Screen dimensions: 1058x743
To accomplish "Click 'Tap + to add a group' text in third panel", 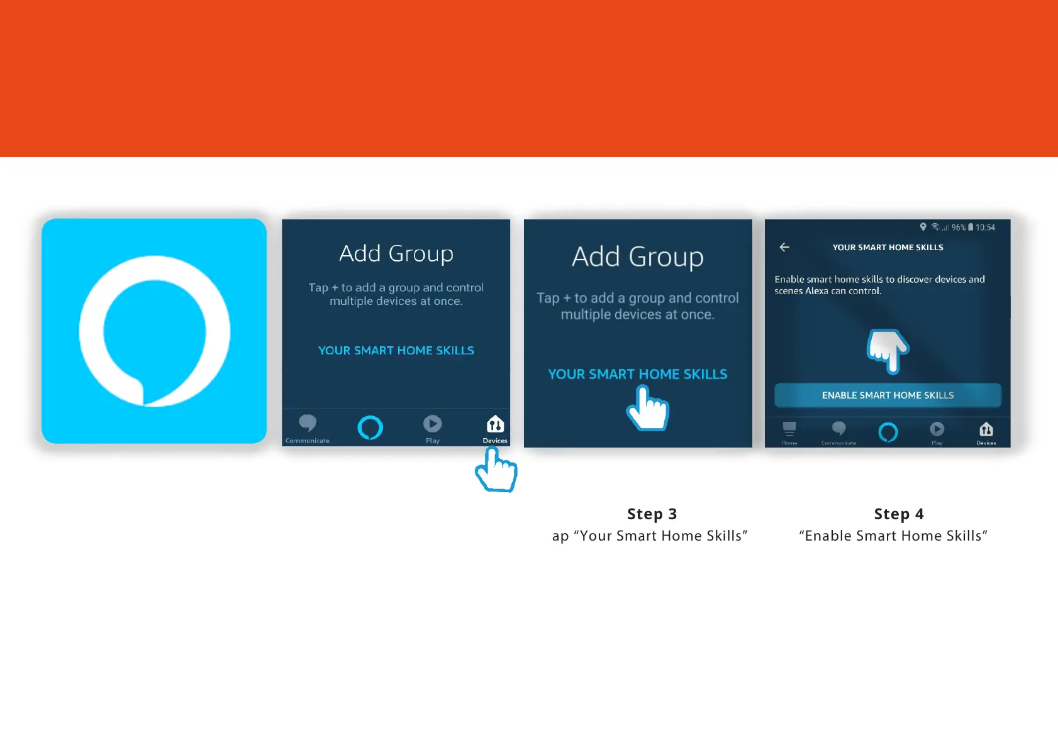I will pos(638,306).
